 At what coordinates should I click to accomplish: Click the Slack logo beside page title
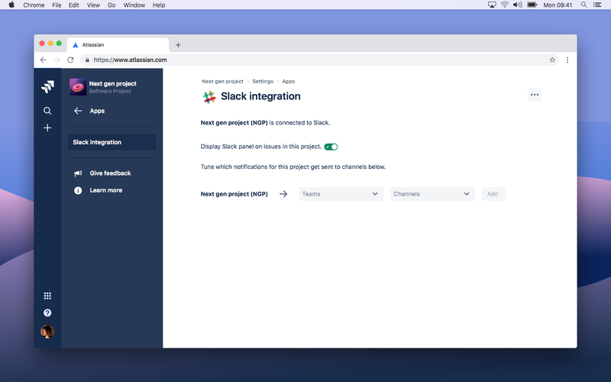209,97
